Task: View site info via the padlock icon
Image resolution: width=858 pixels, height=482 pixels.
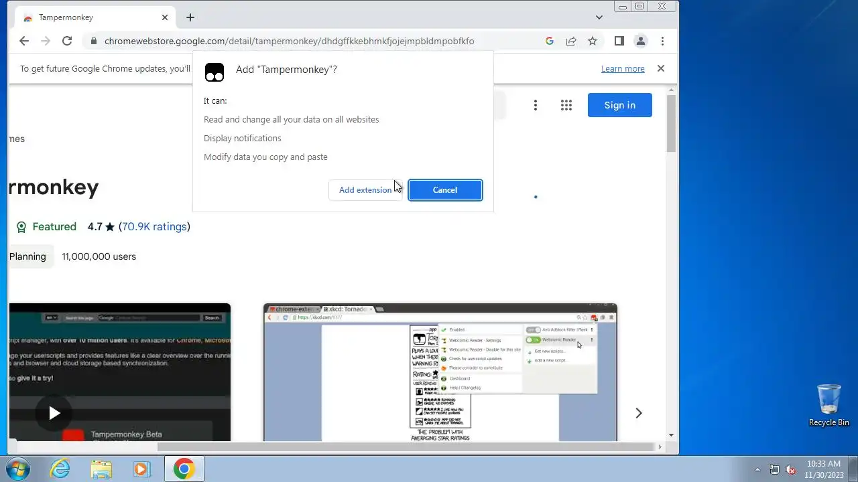Action: tap(93, 41)
